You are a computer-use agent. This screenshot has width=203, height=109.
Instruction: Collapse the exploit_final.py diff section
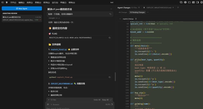[120, 19]
